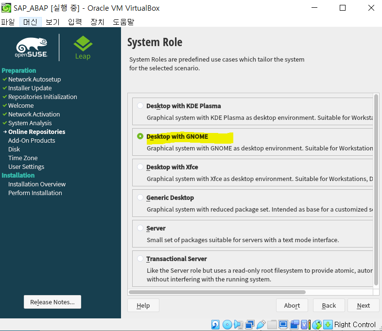This screenshot has width=382, height=331.
Task: Click Welcome step in sidebar
Action: pos(21,105)
